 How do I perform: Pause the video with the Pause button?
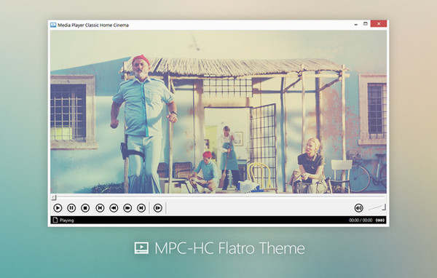71,208
